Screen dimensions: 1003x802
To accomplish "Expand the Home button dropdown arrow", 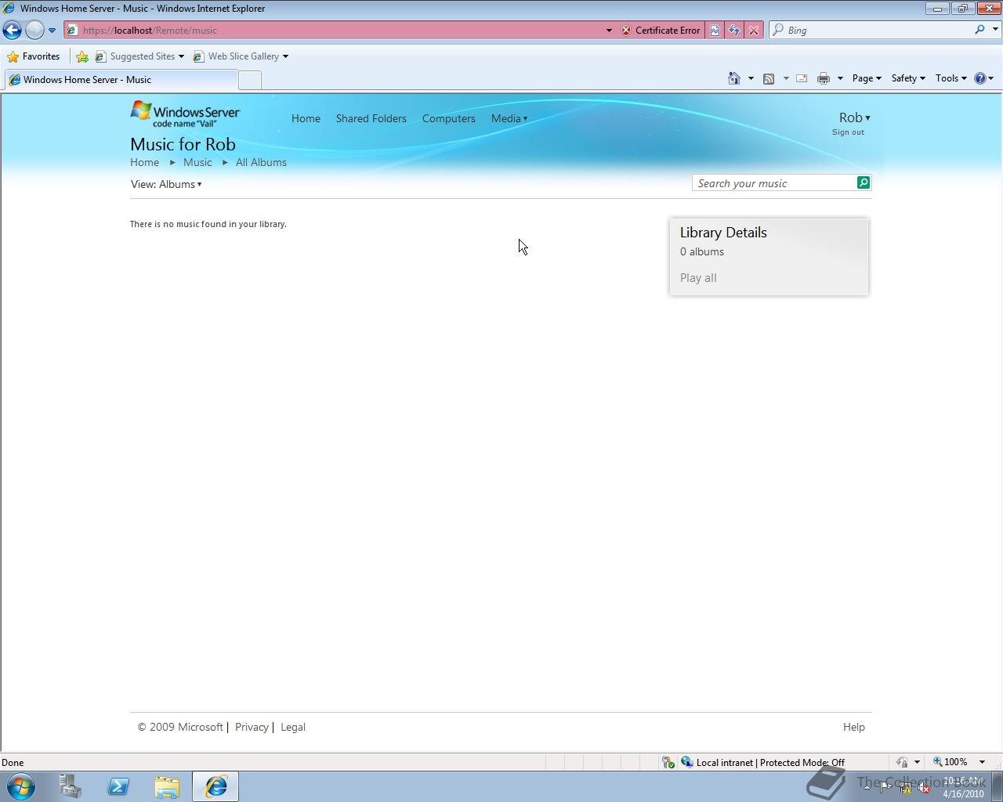I will tap(751, 78).
